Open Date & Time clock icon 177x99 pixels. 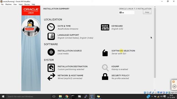coord(51,27)
